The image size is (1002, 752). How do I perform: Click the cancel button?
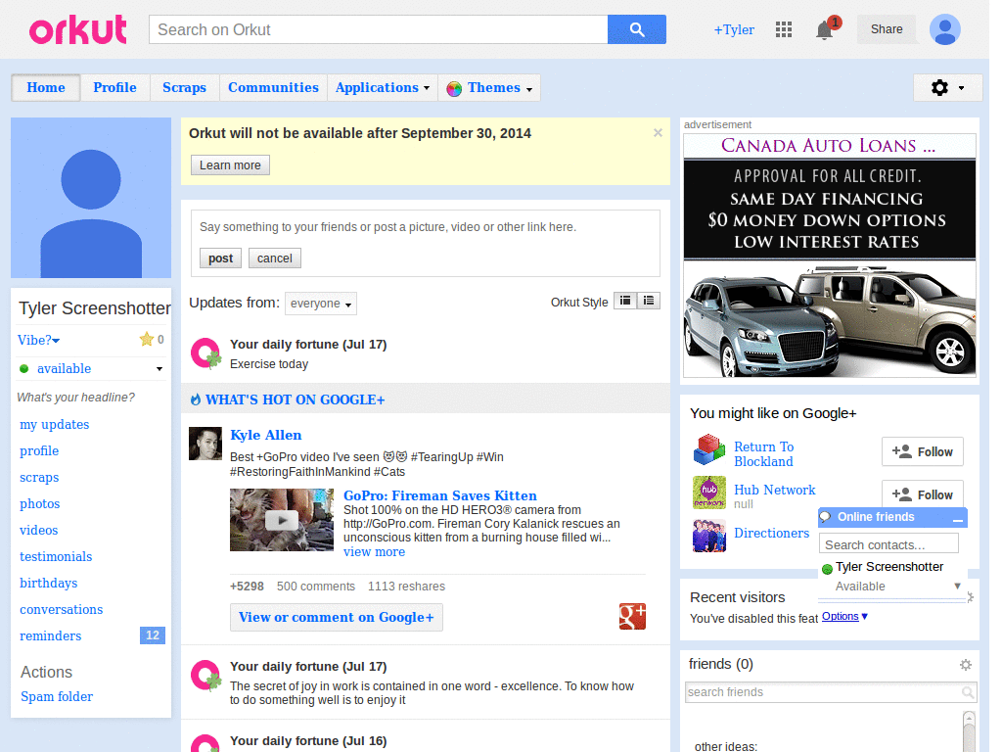[275, 258]
